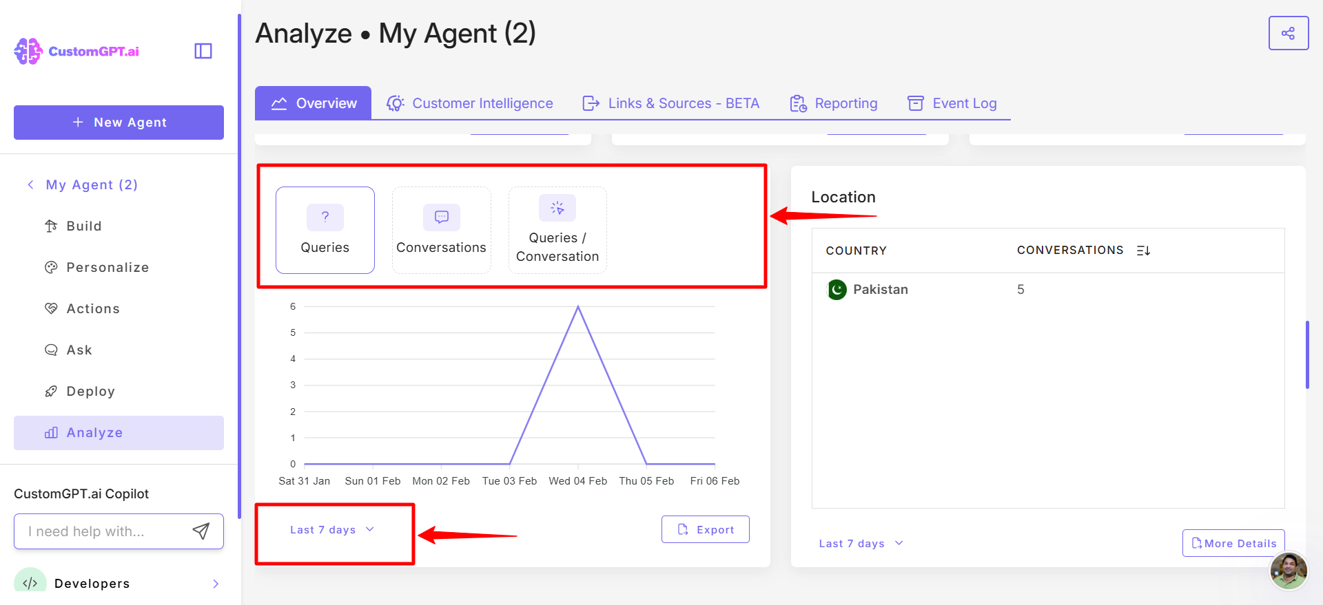Viewport: 1323px width, 605px height.
Task: Open Actions in the sidebar
Action: [x=119, y=308]
